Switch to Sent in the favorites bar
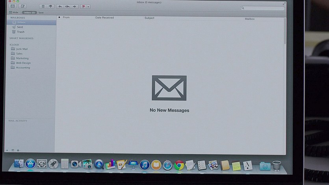The width and height of the screenshot is (329, 185). click(x=41, y=13)
